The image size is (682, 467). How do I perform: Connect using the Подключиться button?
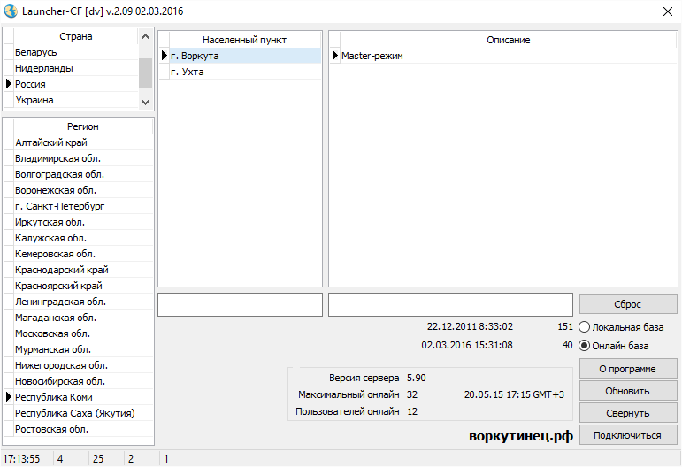click(x=628, y=435)
